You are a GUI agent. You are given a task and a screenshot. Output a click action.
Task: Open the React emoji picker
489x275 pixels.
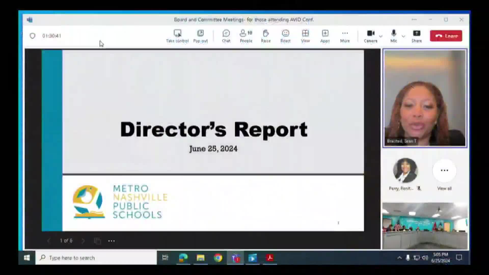[x=285, y=36]
